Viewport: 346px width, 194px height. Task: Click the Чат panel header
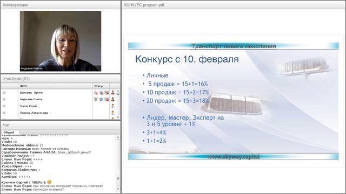coord(61,125)
